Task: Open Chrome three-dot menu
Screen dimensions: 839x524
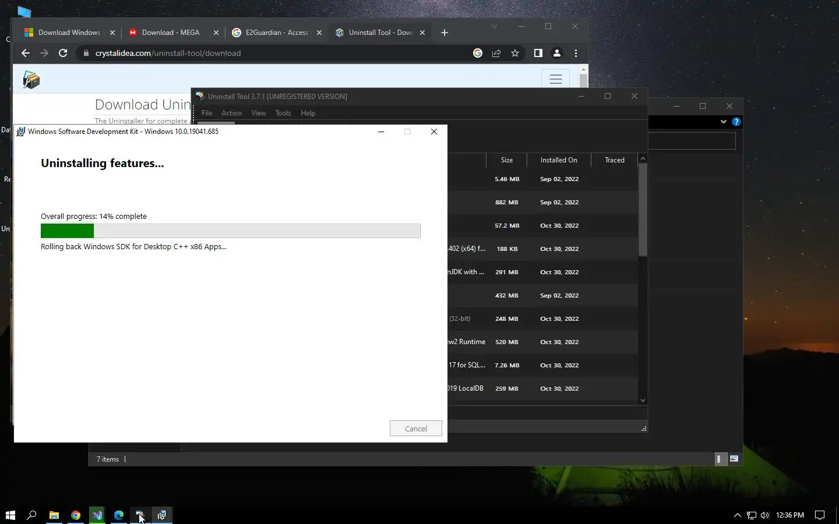Action: pos(576,53)
